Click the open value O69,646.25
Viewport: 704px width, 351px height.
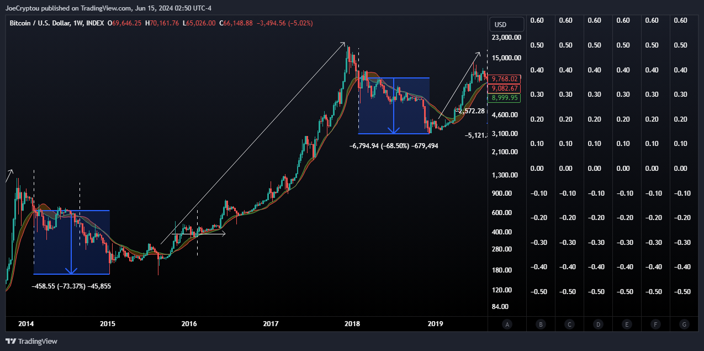(124, 23)
